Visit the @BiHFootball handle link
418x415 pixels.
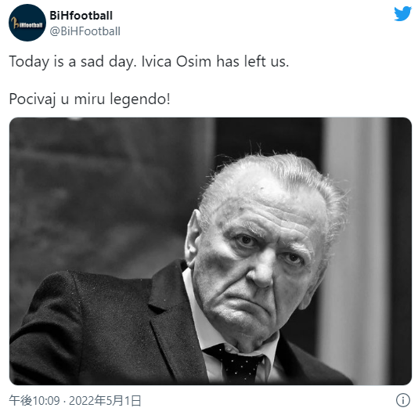85,31
